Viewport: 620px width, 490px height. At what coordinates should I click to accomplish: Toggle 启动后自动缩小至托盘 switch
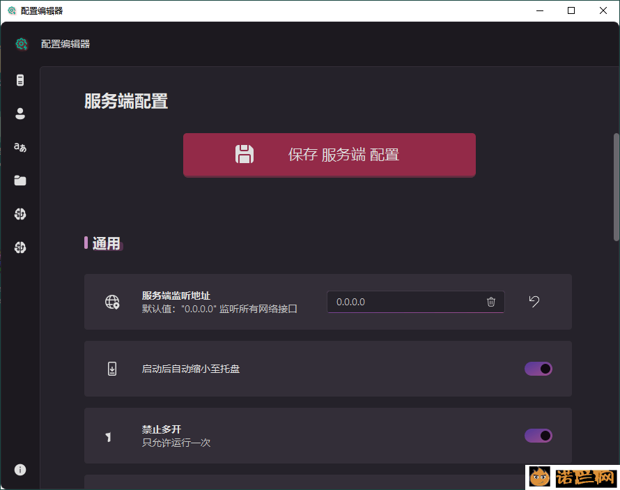tap(538, 369)
